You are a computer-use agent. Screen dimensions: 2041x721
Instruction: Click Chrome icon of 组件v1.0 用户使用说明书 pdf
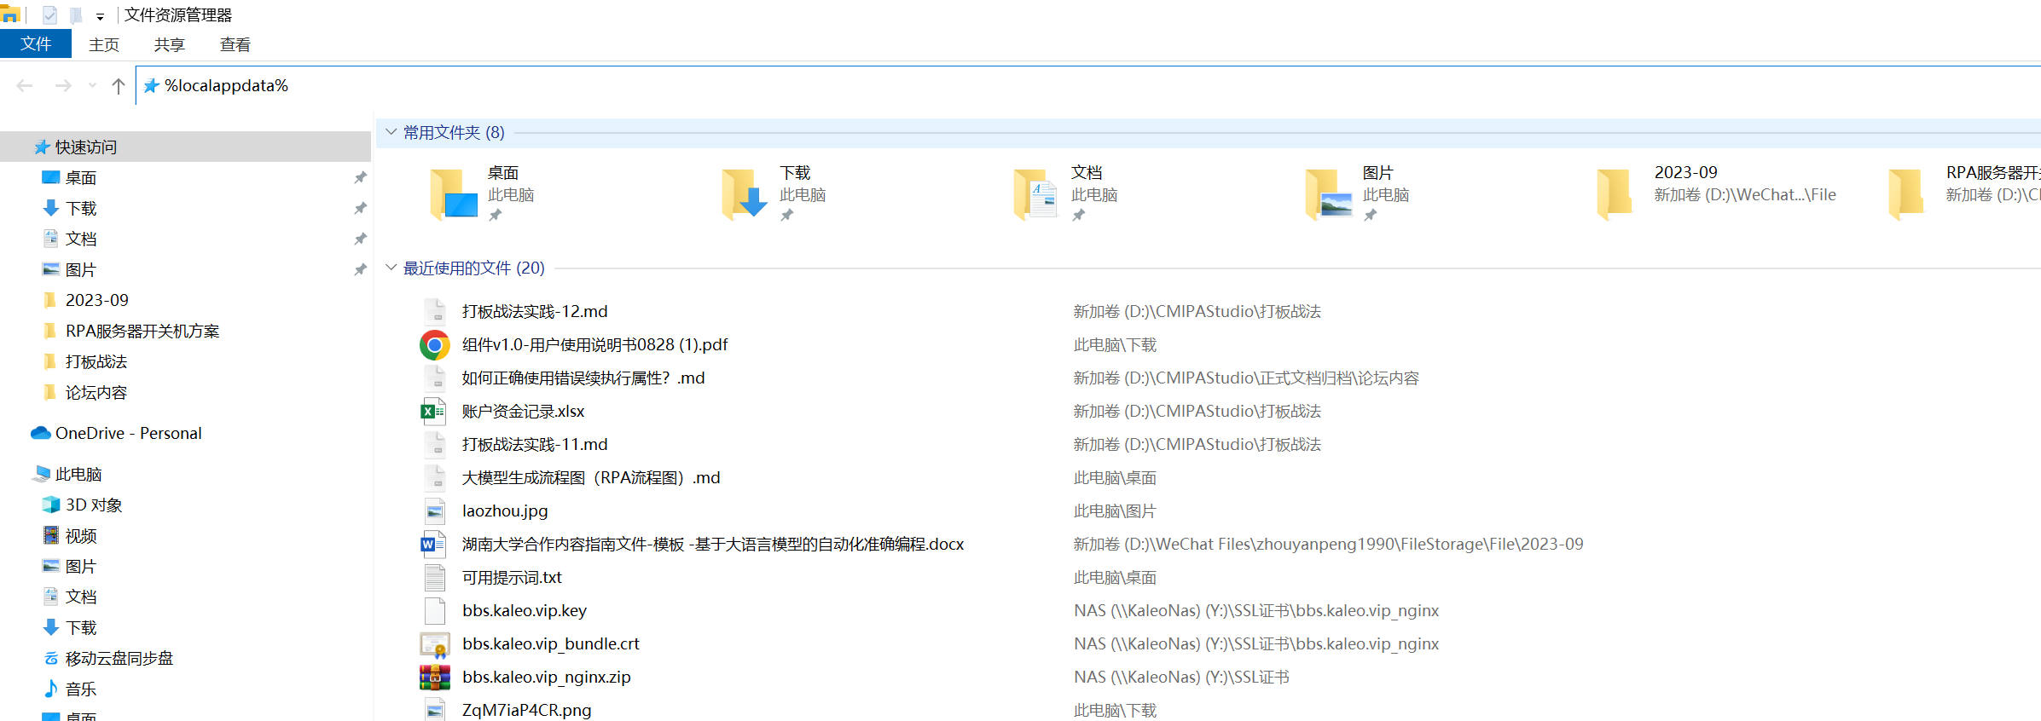click(x=434, y=344)
